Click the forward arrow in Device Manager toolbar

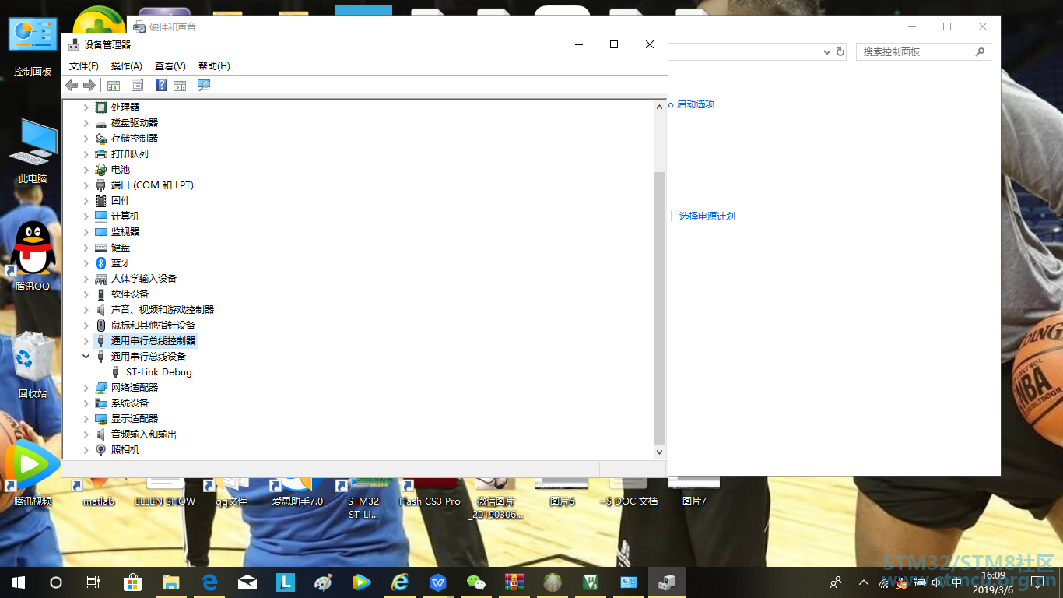tap(89, 85)
